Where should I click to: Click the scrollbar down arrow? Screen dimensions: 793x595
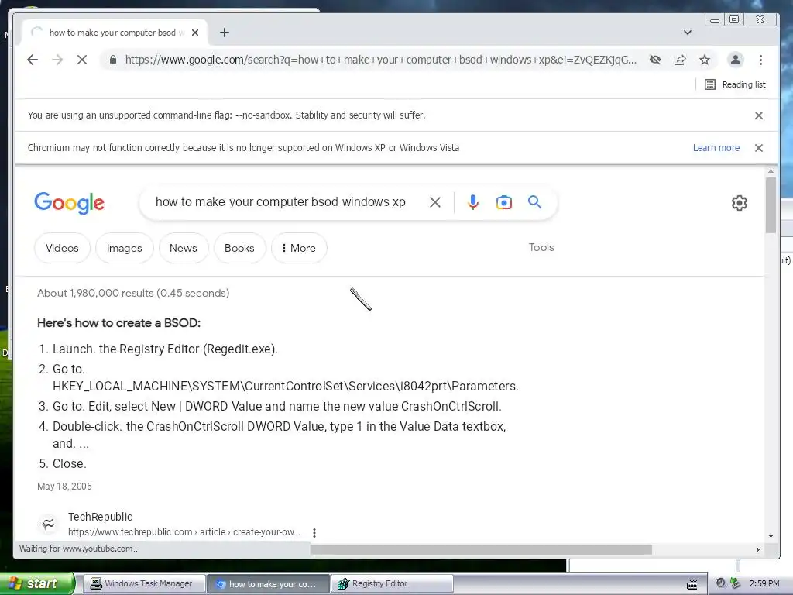771,536
